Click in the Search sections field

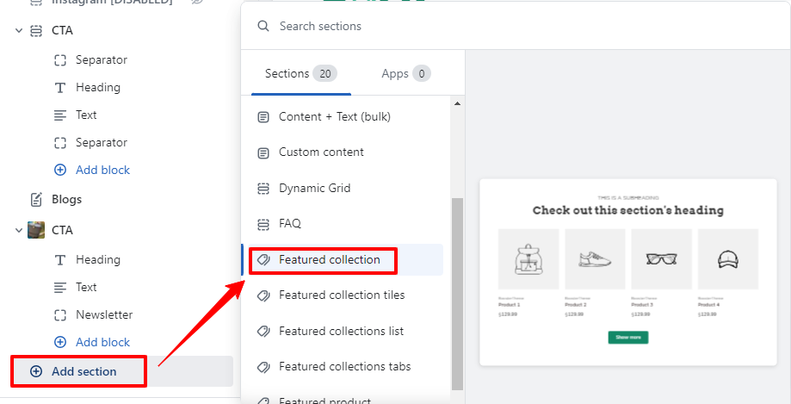click(x=516, y=26)
